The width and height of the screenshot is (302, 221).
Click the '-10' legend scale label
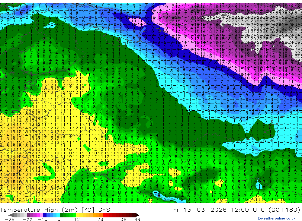click(43, 219)
